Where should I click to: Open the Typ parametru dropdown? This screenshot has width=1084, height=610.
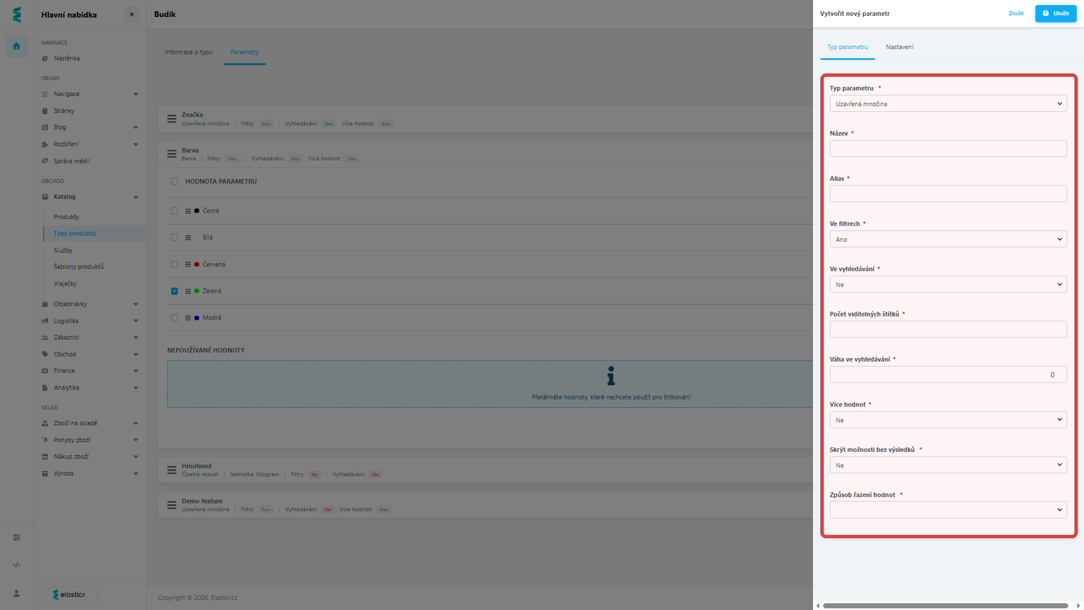pos(947,104)
